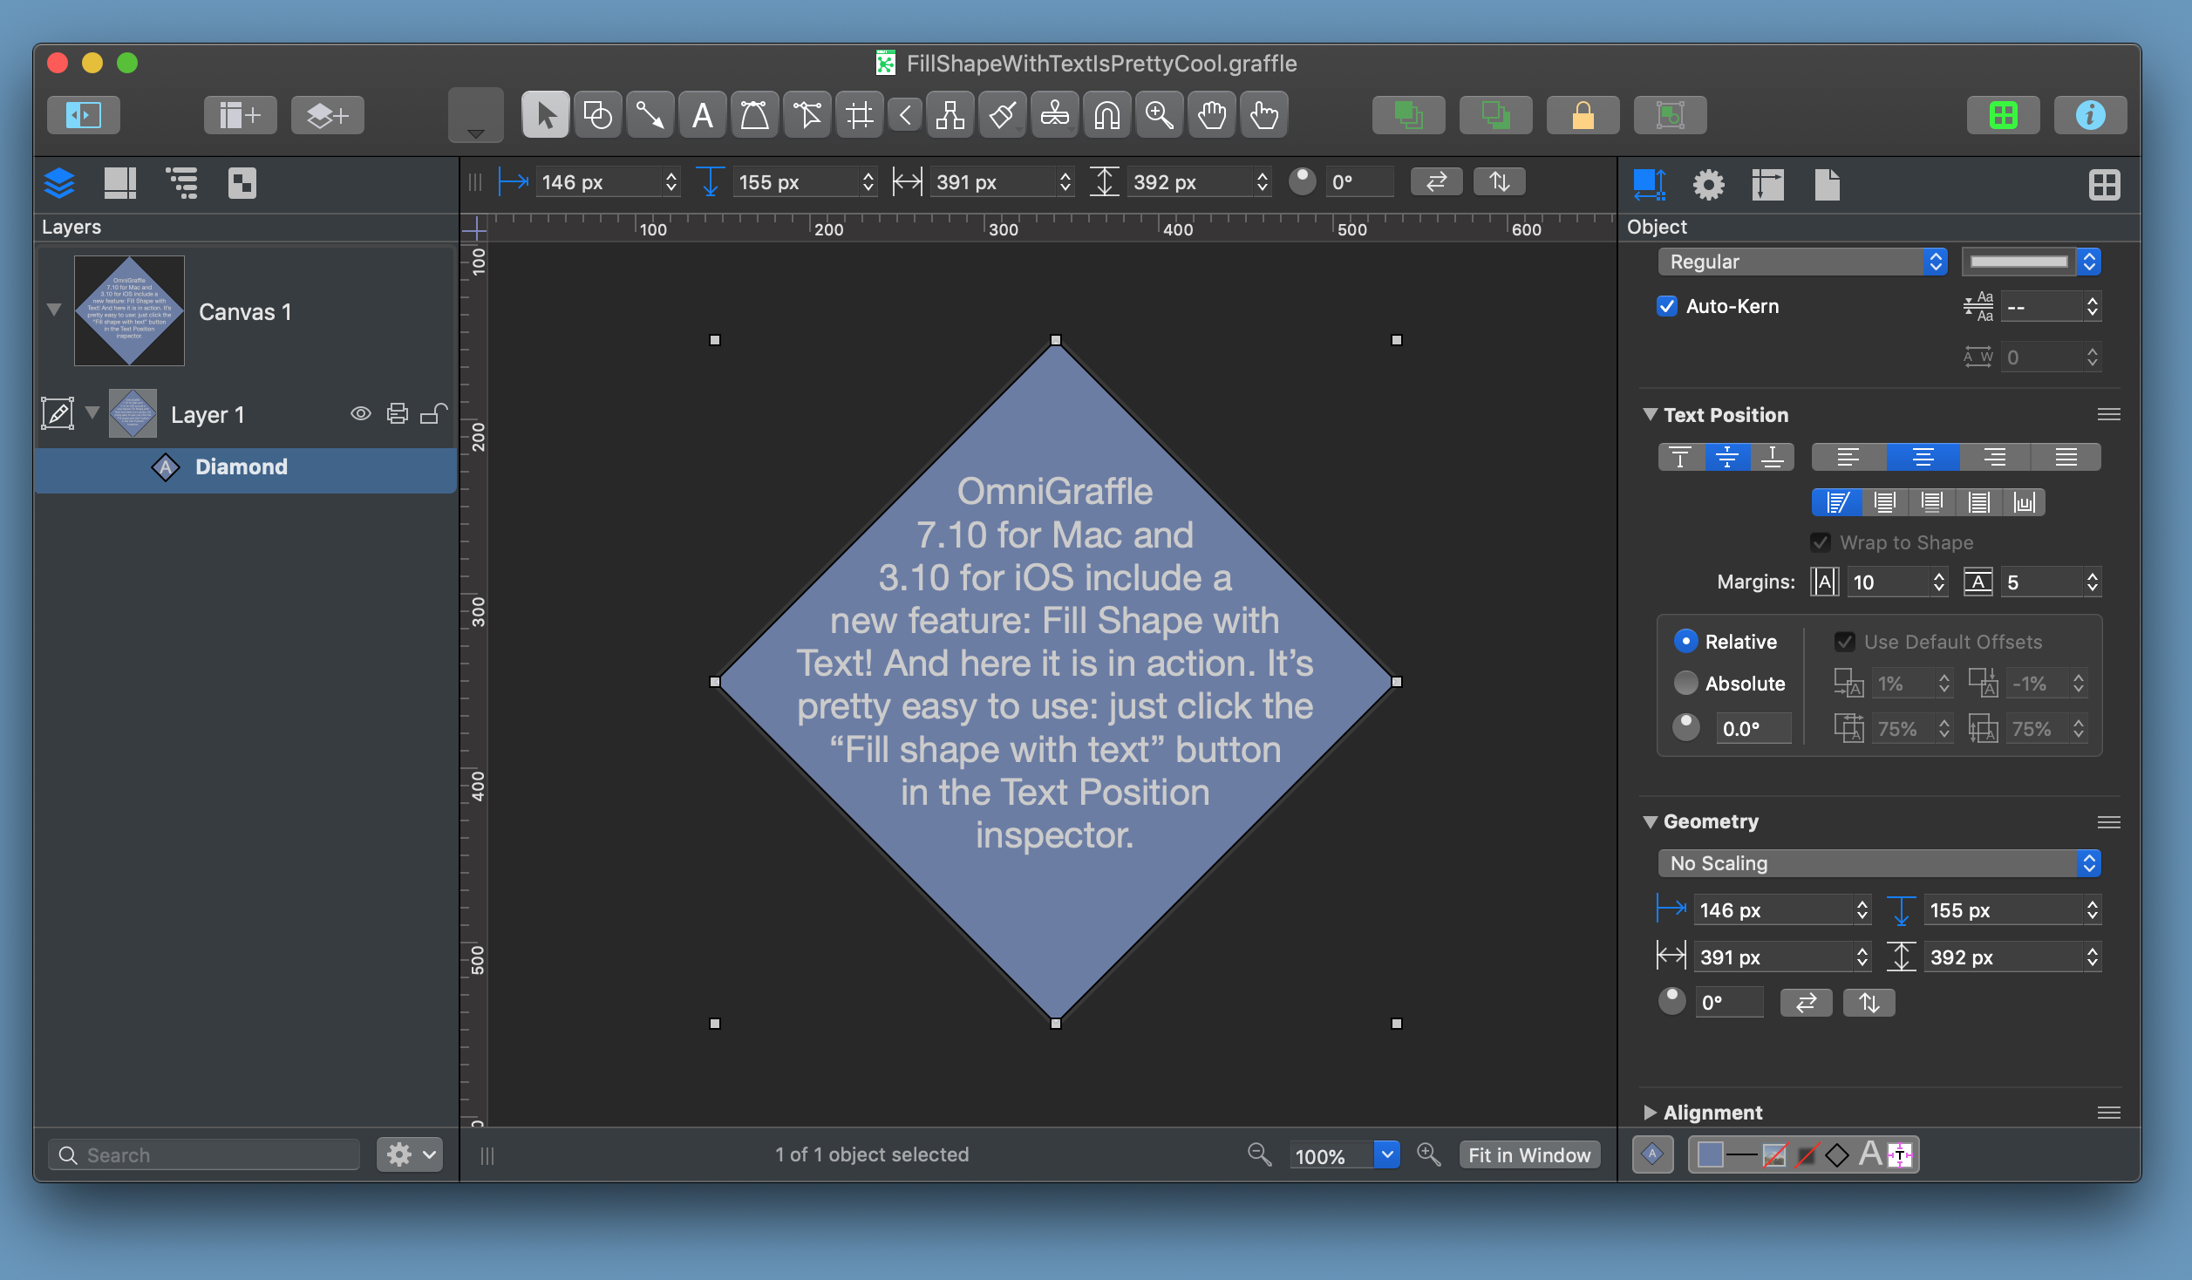The width and height of the screenshot is (2192, 1280).
Task: Switch to the Object inspector tab
Action: click(1649, 184)
